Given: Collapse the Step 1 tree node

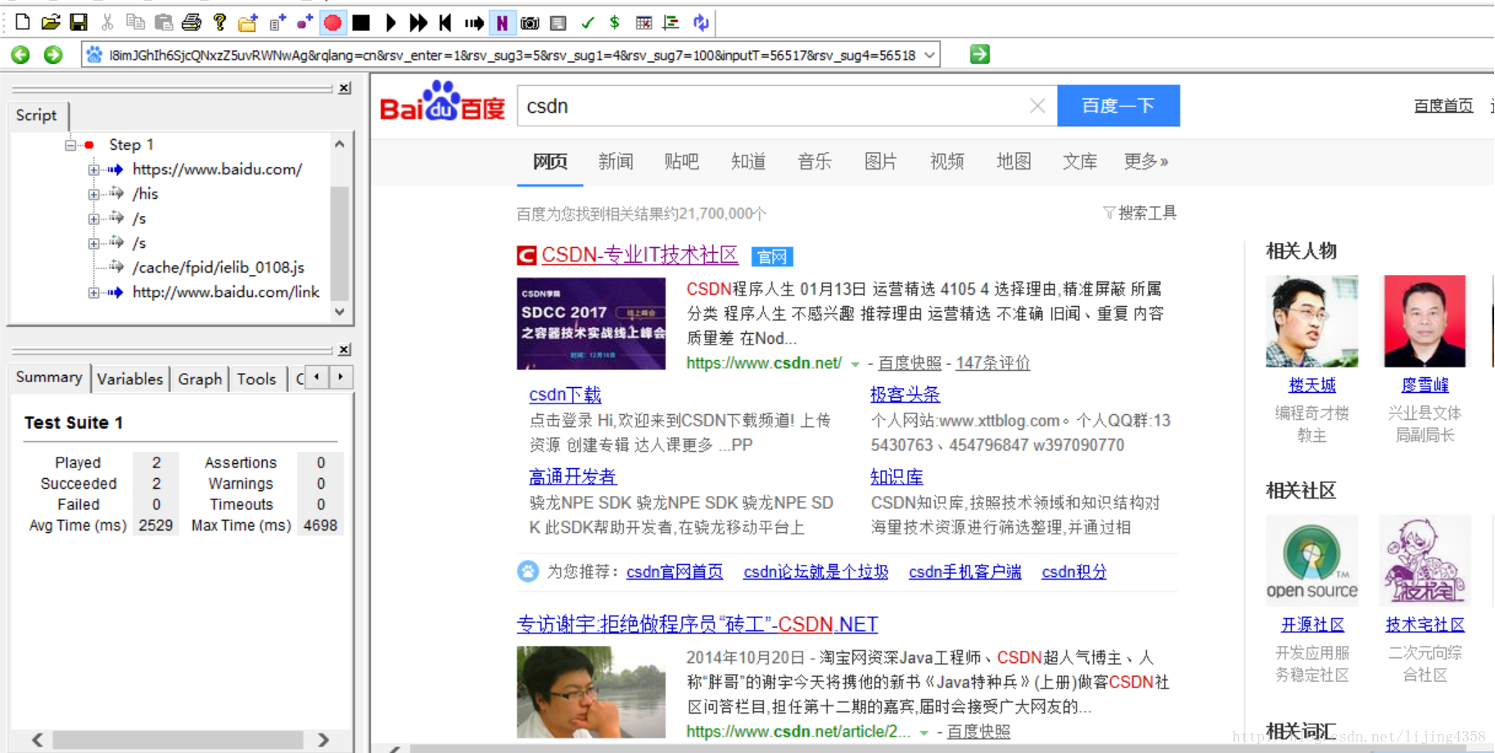Looking at the screenshot, I should 70,145.
